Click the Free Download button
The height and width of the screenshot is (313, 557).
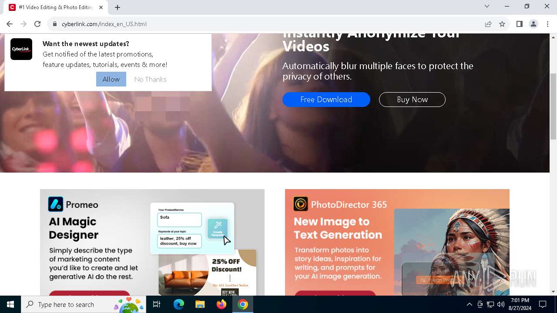(x=326, y=100)
